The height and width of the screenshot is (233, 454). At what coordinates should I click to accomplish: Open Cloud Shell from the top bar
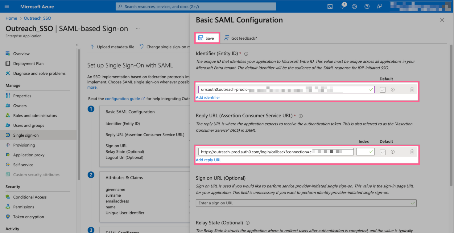click(330, 6)
